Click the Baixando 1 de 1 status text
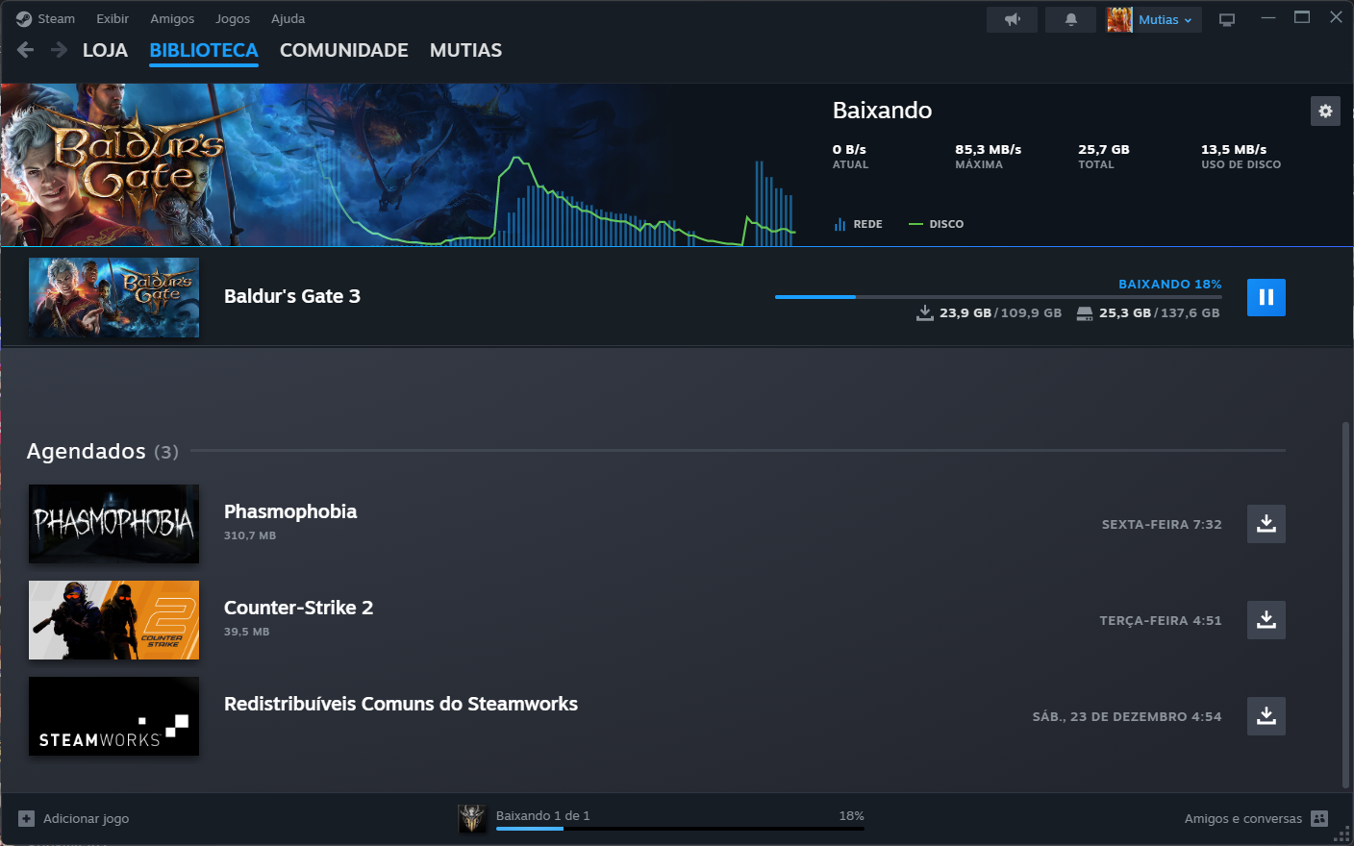The height and width of the screenshot is (846, 1354). click(x=543, y=815)
